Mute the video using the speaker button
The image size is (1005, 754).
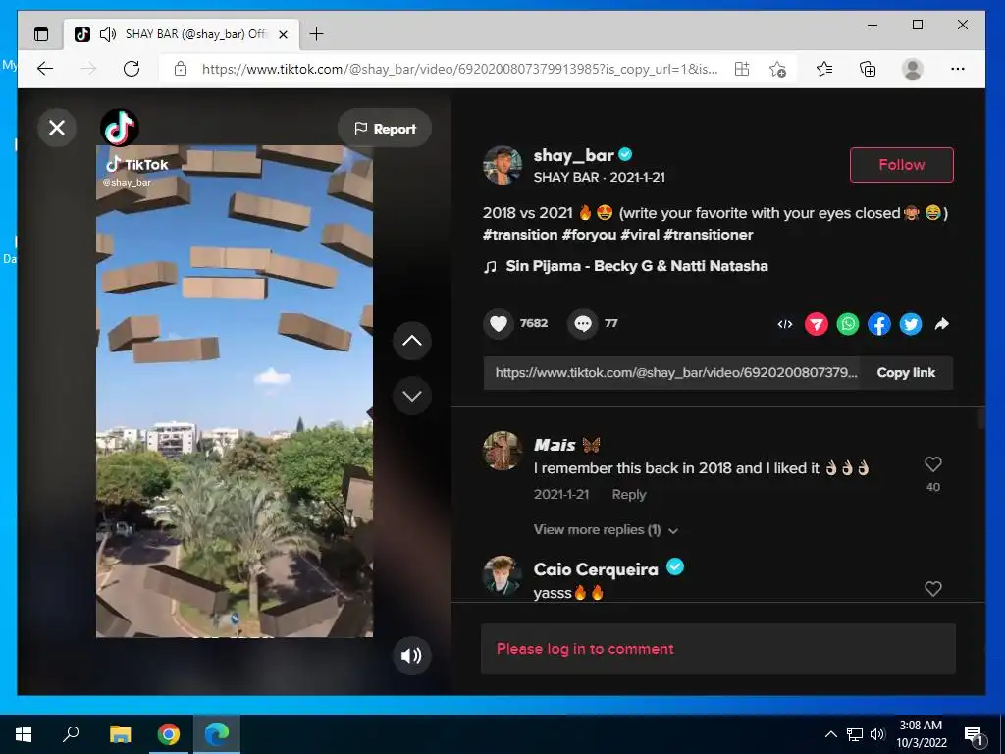(411, 655)
